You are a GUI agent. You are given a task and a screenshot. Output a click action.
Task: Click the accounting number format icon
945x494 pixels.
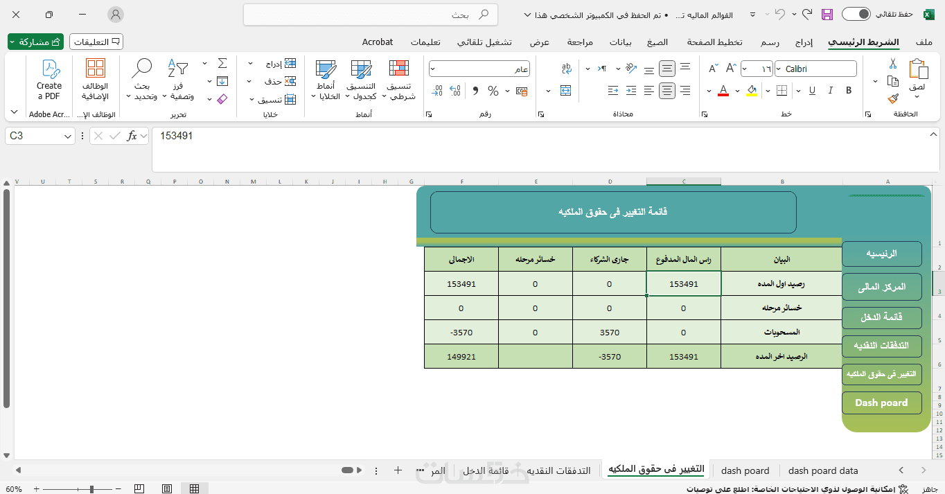tap(522, 91)
